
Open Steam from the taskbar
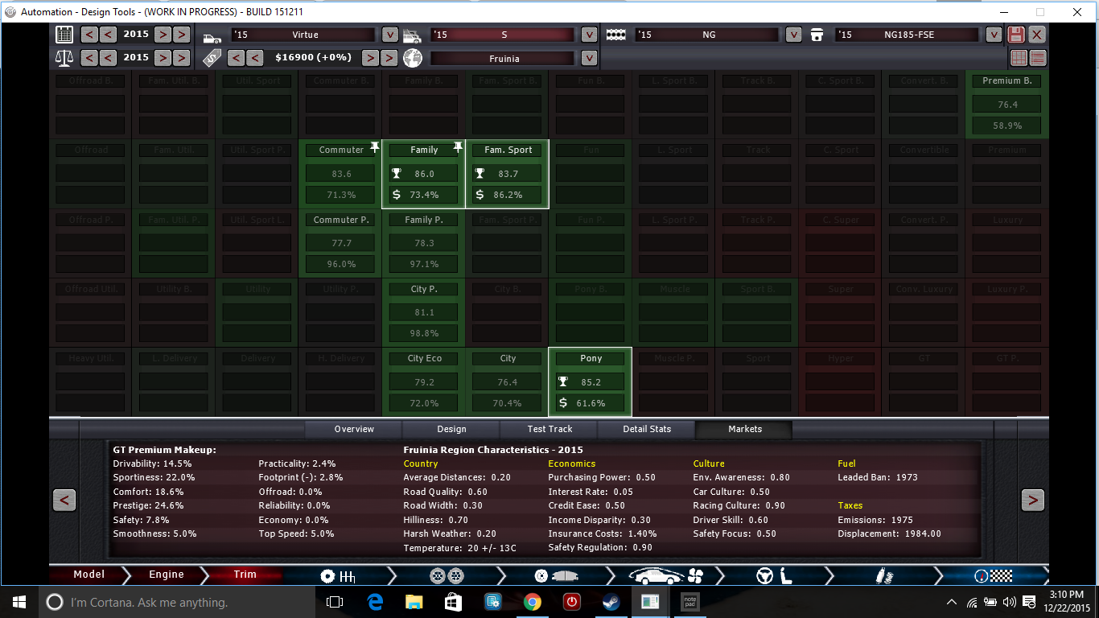pos(611,602)
